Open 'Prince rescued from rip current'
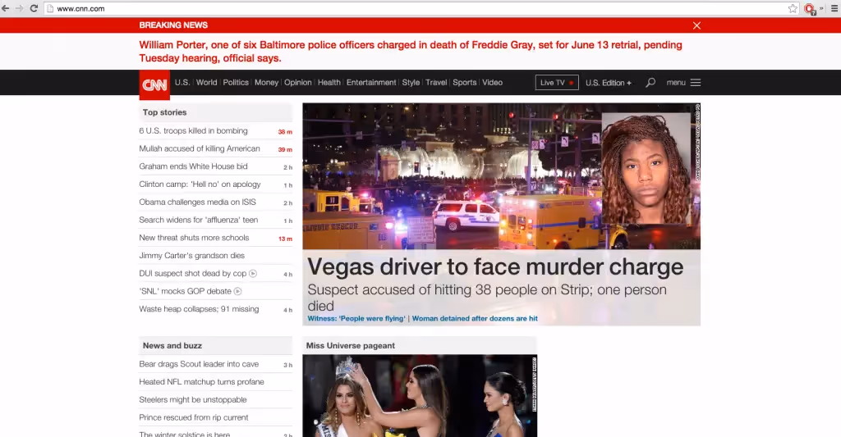 pyautogui.click(x=194, y=417)
